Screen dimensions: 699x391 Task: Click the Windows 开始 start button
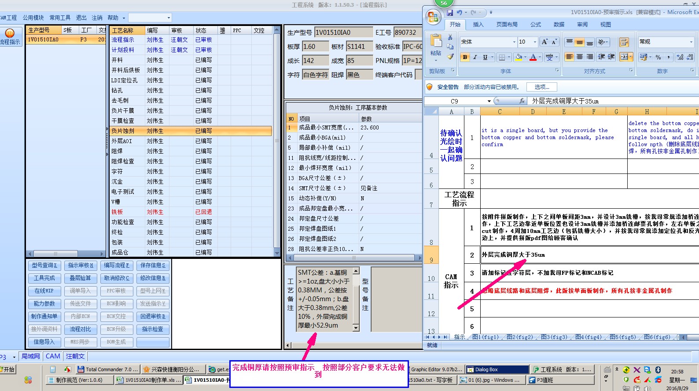8,369
